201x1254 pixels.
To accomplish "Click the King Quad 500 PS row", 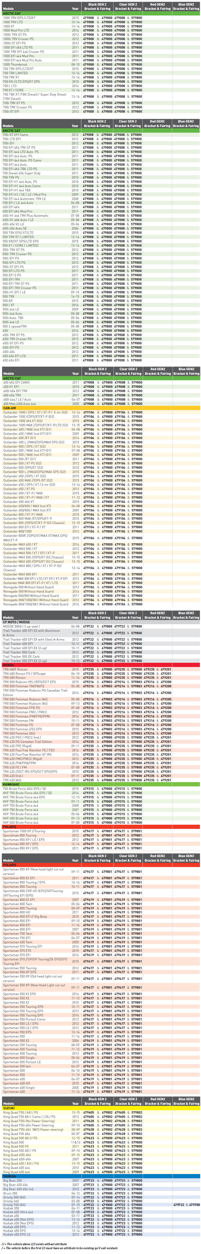I will click(100, 1146).
